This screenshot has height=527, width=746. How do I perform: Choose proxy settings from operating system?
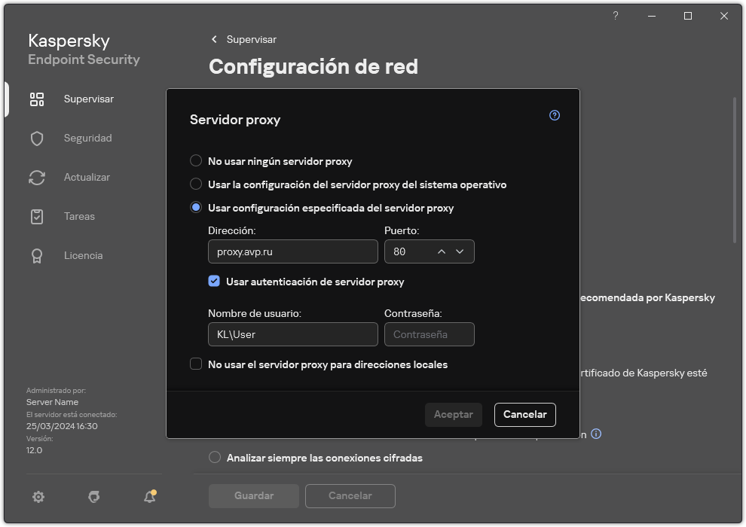click(196, 184)
